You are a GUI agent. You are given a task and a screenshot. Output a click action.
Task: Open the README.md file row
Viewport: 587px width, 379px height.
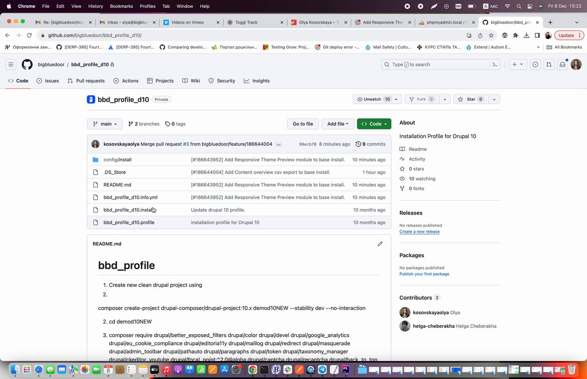coord(239,185)
